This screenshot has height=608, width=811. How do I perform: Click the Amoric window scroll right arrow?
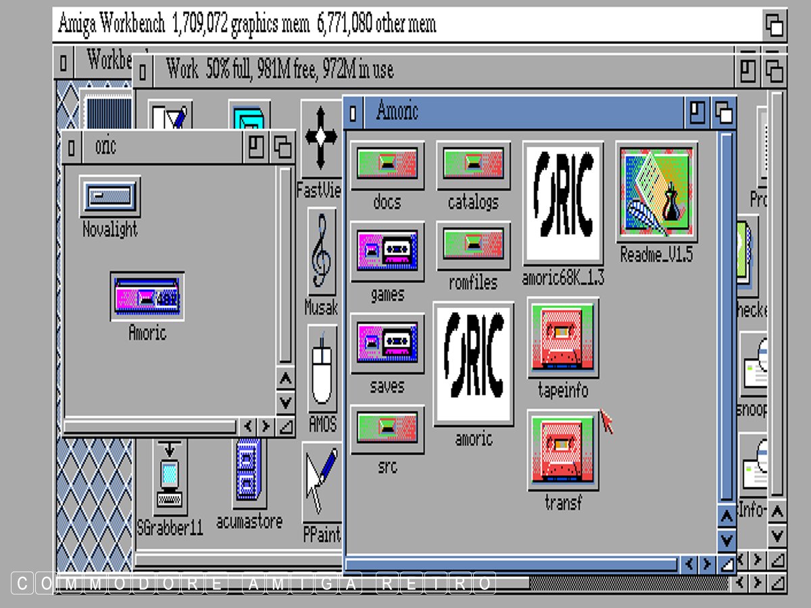706,563
